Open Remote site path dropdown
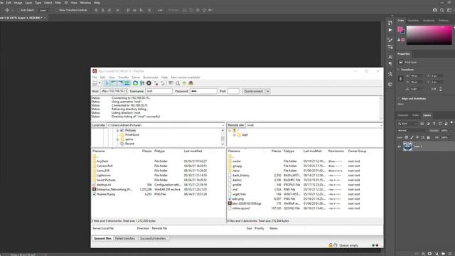The image size is (455, 256). pos(381,125)
